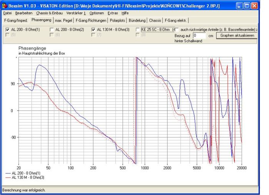Switch to the max. Pegel tab
Image resolution: width=269 pixels, height=195 pixels.
point(63,20)
